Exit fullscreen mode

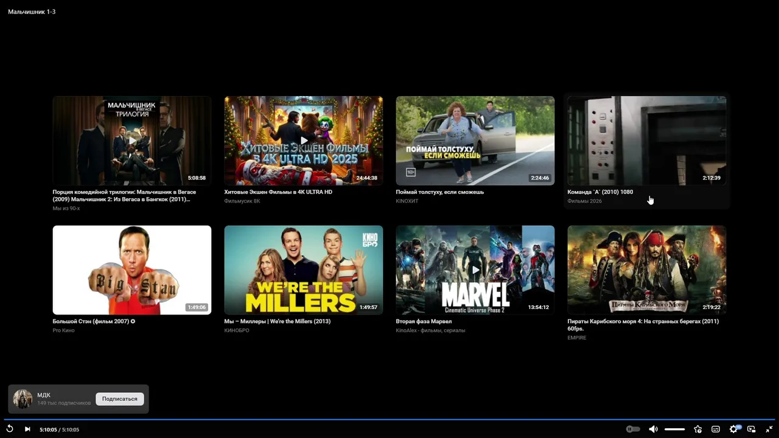[769, 429]
